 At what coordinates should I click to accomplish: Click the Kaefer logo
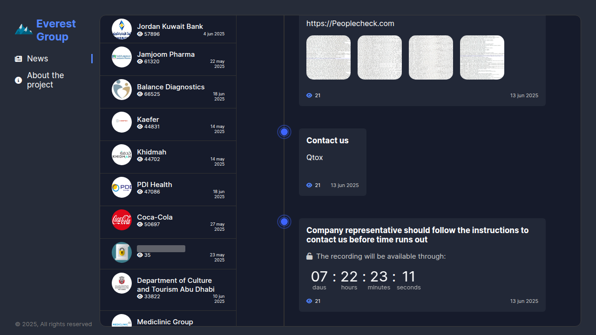pos(122,122)
